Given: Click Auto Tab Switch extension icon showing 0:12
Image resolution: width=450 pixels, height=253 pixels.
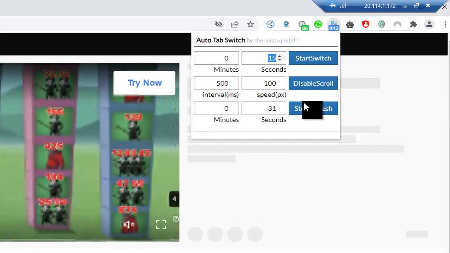Looking at the screenshot, I should click(334, 25).
